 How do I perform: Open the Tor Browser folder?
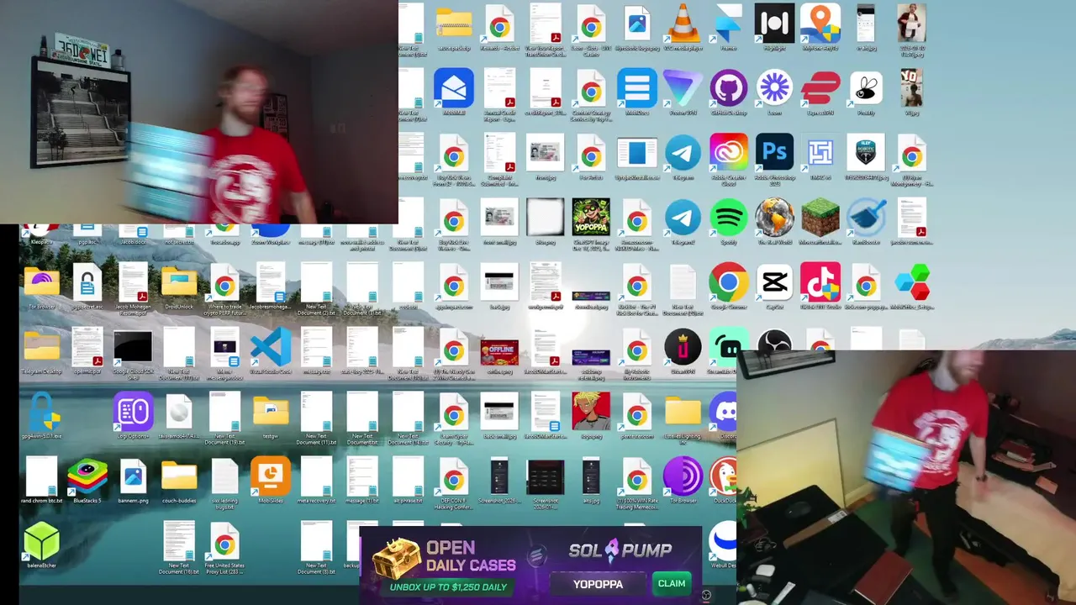coord(41,283)
